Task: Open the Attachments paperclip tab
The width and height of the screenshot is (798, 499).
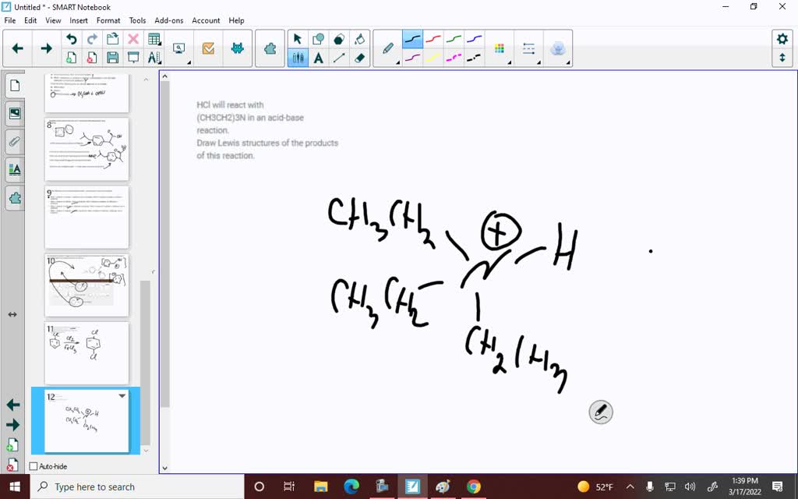Action: tap(14, 141)
